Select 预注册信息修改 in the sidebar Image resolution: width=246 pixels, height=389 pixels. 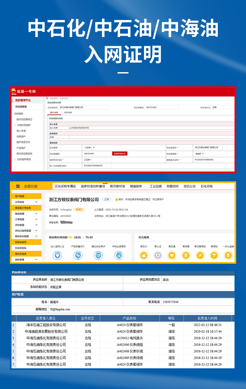(x=24, y=154)
